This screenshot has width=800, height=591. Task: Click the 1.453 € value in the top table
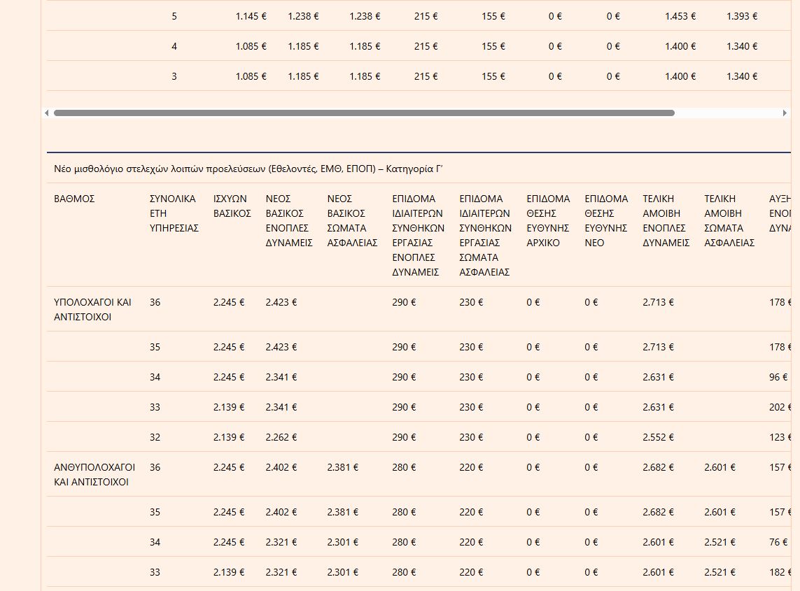tap(680, 16)
